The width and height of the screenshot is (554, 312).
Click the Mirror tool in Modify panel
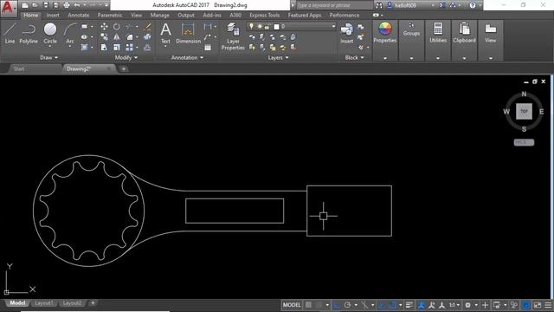coord(117,36)
